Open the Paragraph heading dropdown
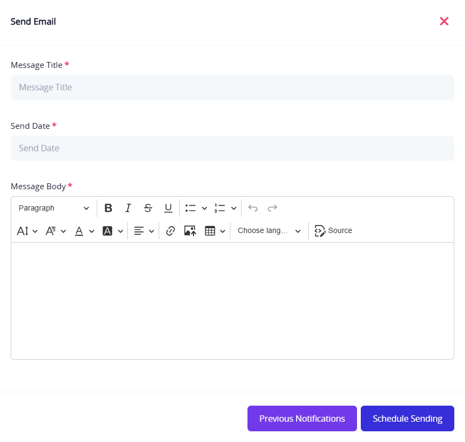Screen dimensions: 465x442 [53, 208]
